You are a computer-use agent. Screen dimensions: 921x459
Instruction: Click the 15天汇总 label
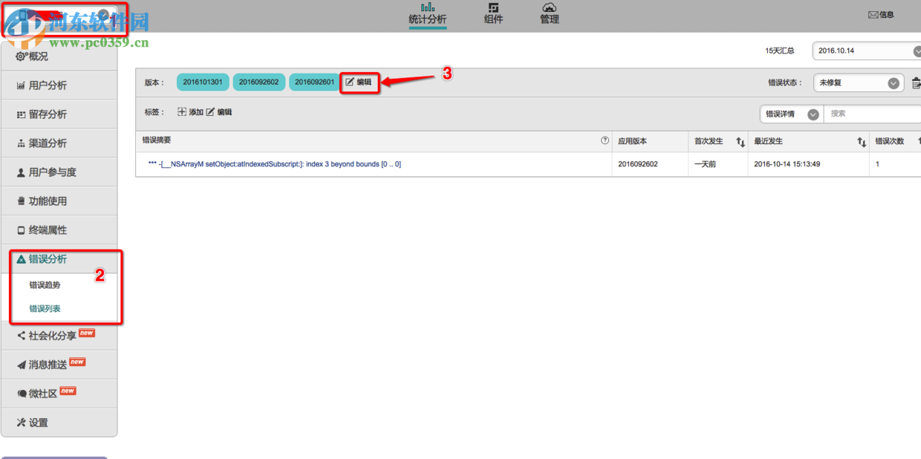click(x=779, y=51)
